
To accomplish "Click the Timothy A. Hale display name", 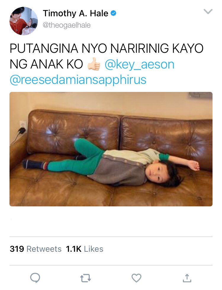I will [x=75, y=13].
